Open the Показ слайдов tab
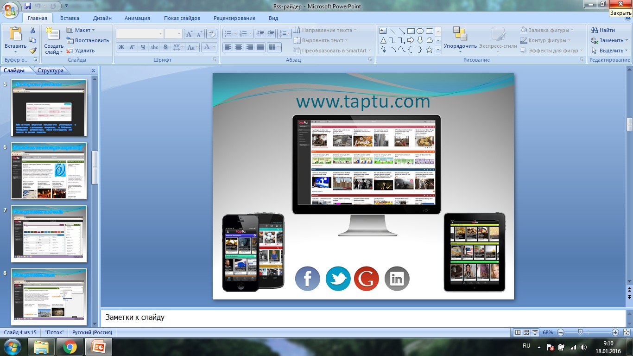 pyautogui.click(x=182, y=18)
